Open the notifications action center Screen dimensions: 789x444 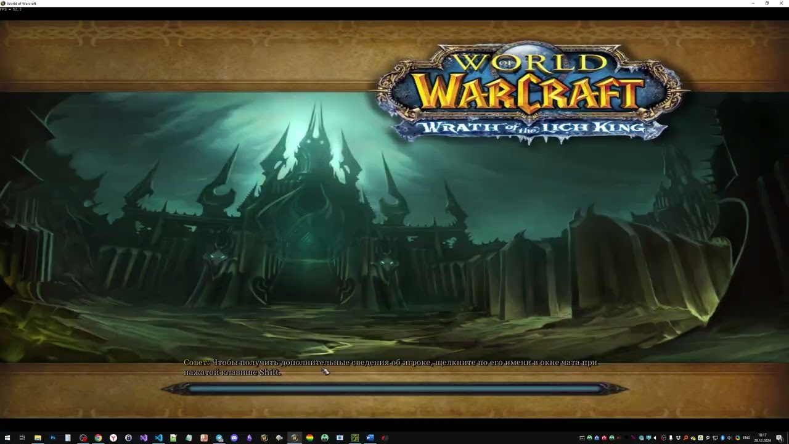pos(779,438)
